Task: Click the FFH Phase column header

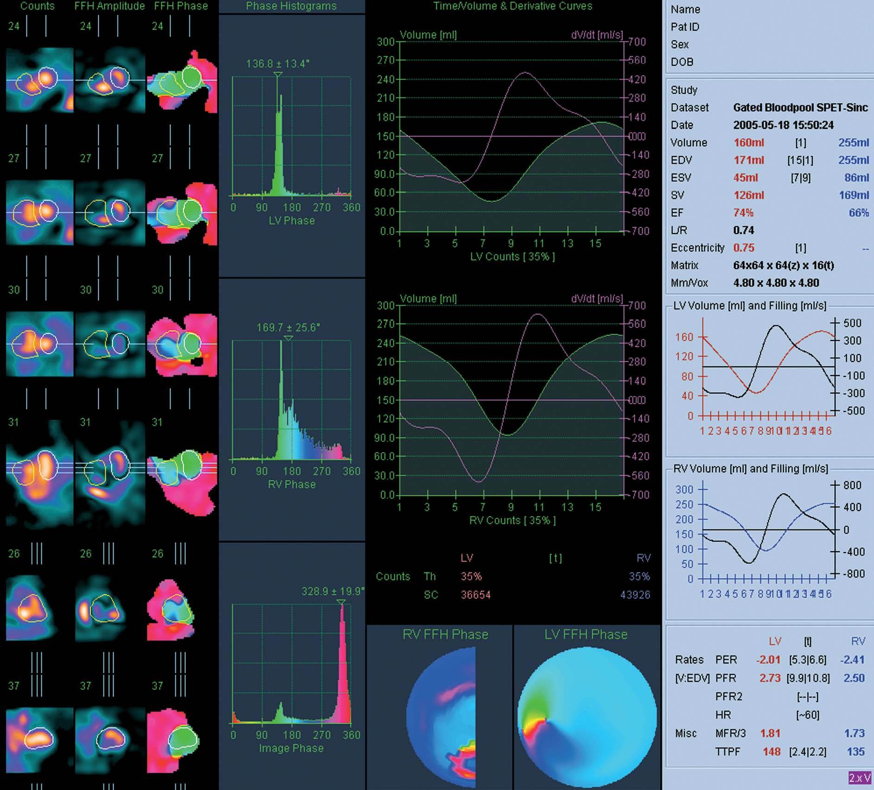Action: pos(181,6)
